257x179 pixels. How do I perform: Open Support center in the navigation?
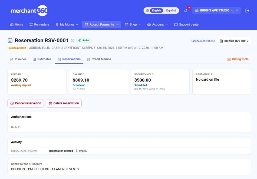pyautogui.click(x=187, y=24)
